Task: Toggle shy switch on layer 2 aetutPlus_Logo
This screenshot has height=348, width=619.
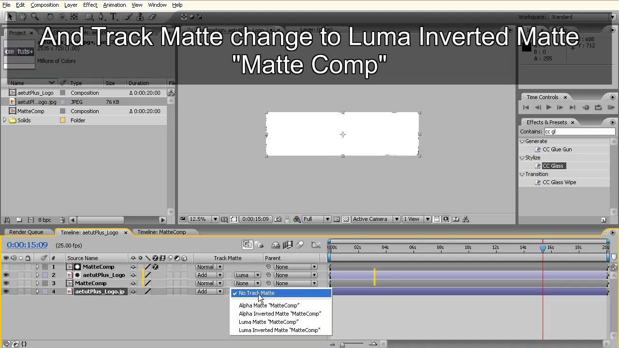Action: point(133,275)
